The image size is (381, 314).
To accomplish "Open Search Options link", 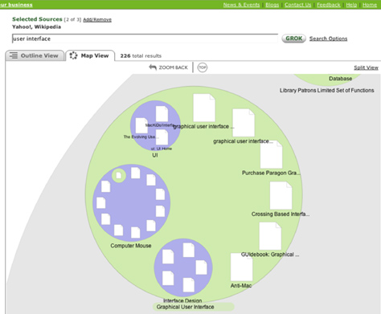I will [328, 39].
